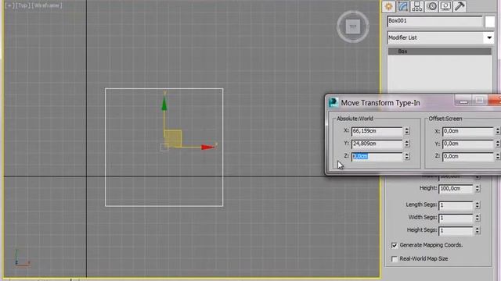
Task: Click the Height Segs spinner
Action: [478, 230]
